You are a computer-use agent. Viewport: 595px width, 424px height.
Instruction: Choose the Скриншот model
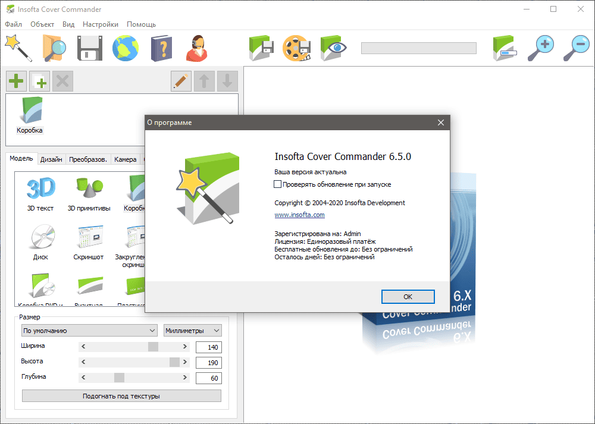89,242
